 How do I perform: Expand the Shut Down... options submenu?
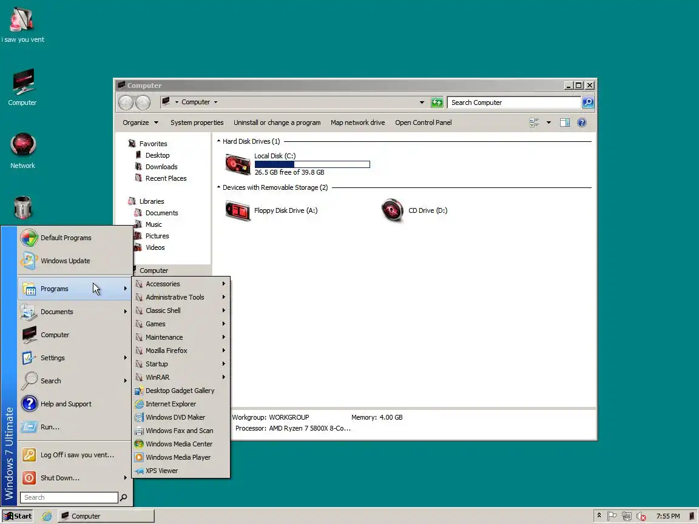[75, 478]
